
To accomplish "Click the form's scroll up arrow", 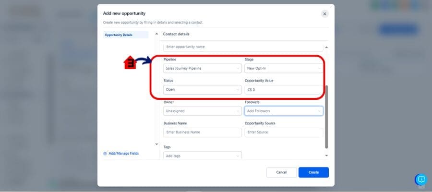I will point(326,47).
